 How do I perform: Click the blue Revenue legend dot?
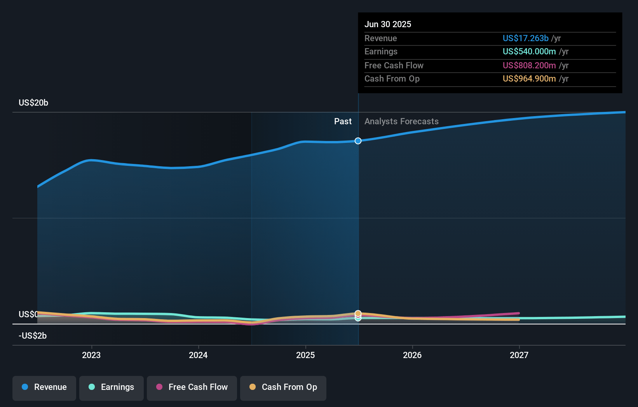pyautogui.click(x=25, y=387)
